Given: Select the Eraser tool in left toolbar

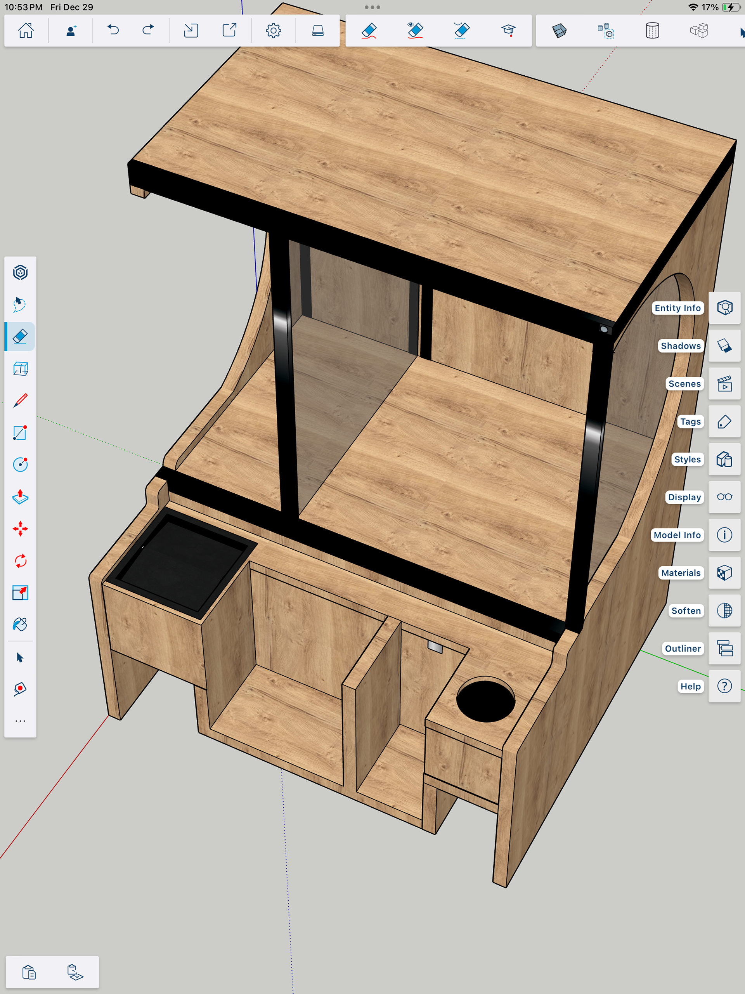Looking at the screenshot, I should pos(20,336).
